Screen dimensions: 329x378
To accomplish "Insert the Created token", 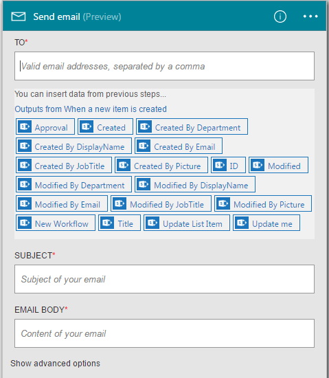I will 105,126.
